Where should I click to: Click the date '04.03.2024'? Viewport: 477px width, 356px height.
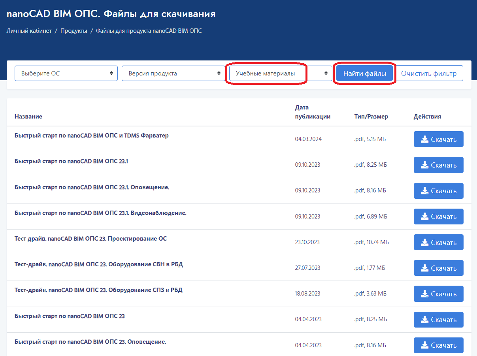(x=308, y=139)
